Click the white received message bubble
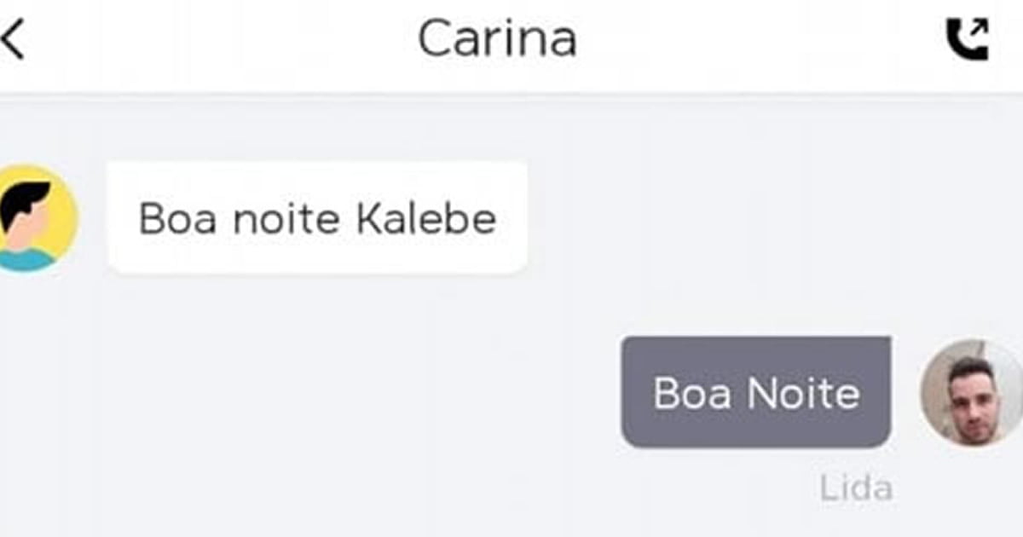 [x=317, y=219]
